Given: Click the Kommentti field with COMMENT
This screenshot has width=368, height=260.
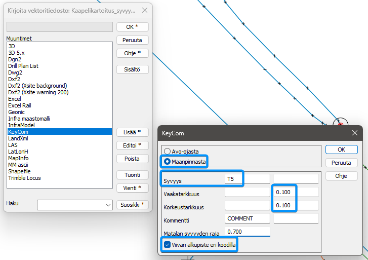Looking at the screenshot, I should [247, 218].
